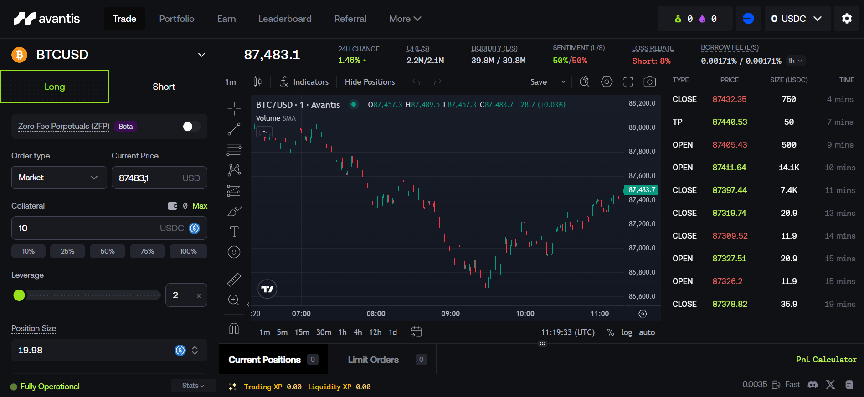Open the Market order type dropdown
The image size is (864, 397).
tap(59, 178)
